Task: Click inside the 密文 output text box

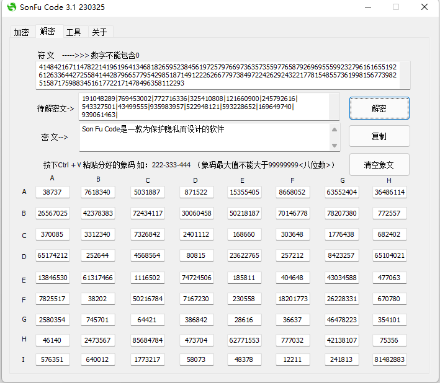Action: click(205, 137)
